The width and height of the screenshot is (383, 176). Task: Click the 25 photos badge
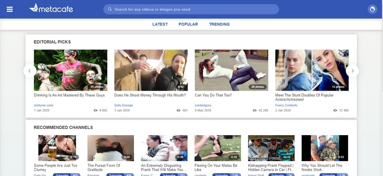[97, 87]
